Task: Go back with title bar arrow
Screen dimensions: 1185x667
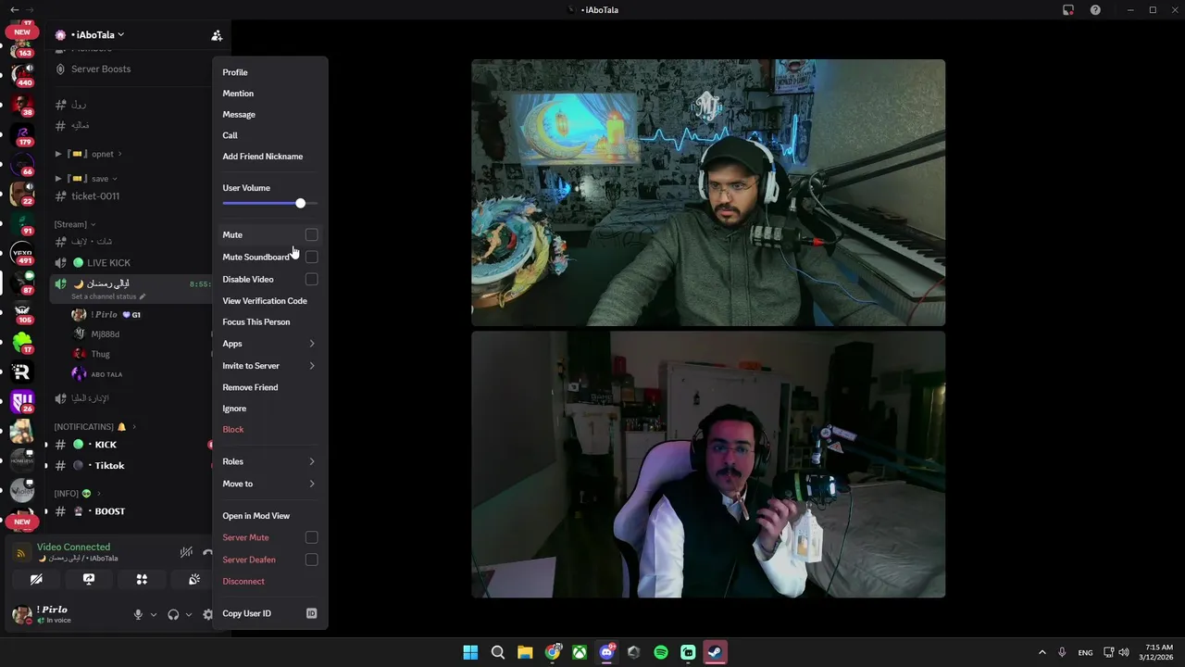Action: point(14,9)
